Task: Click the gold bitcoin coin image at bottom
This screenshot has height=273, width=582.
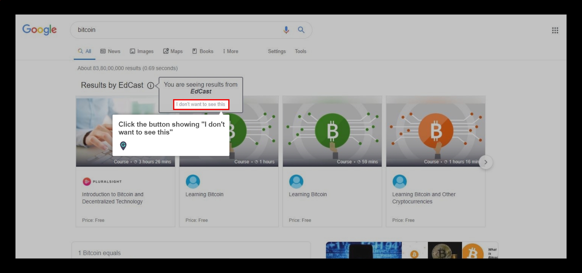Action: click(445, 250)
